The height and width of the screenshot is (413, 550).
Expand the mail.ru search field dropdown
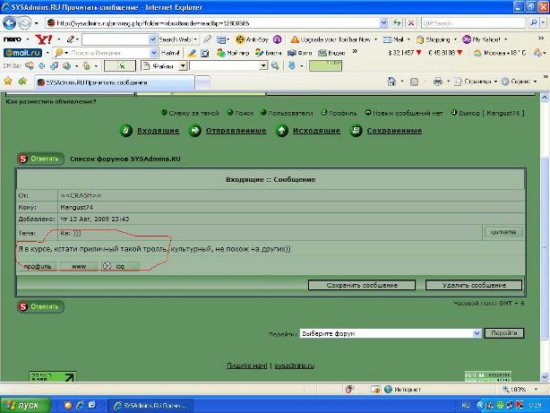154,53
